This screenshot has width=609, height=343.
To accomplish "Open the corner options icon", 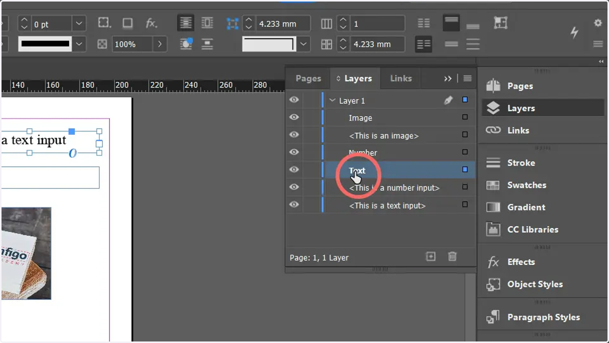I will tap(104, 23).
